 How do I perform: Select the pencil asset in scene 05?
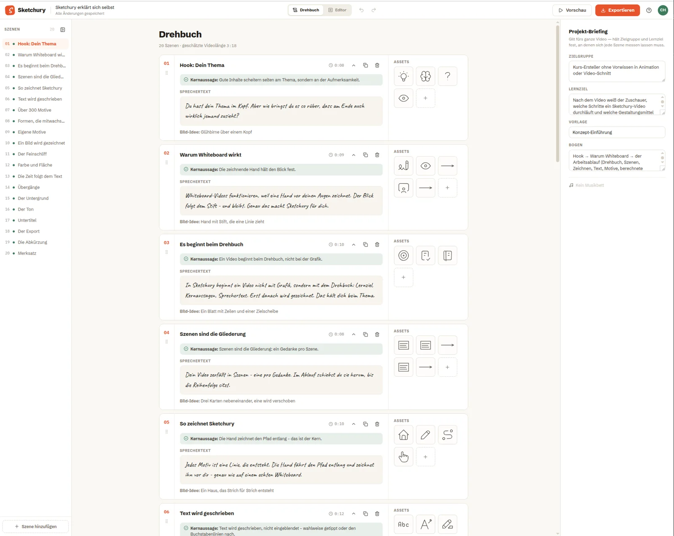pos(425,435)
